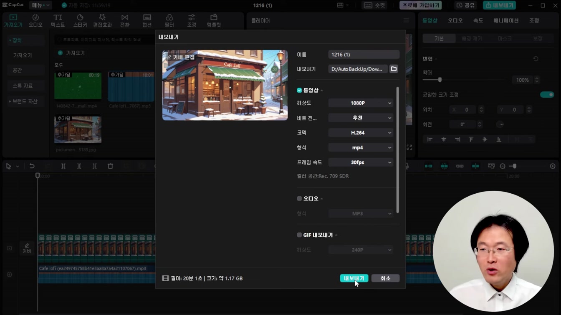This screenshot has width=561, height=315.
Task: Click the player fullscreen expand icon
Action: [409, 147]
